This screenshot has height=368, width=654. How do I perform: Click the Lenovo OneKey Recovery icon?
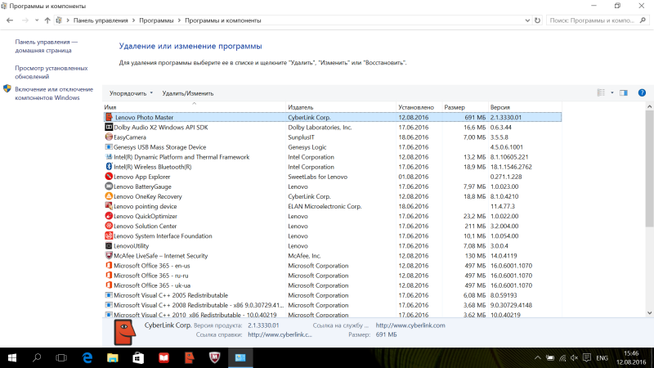pos(109,196)
